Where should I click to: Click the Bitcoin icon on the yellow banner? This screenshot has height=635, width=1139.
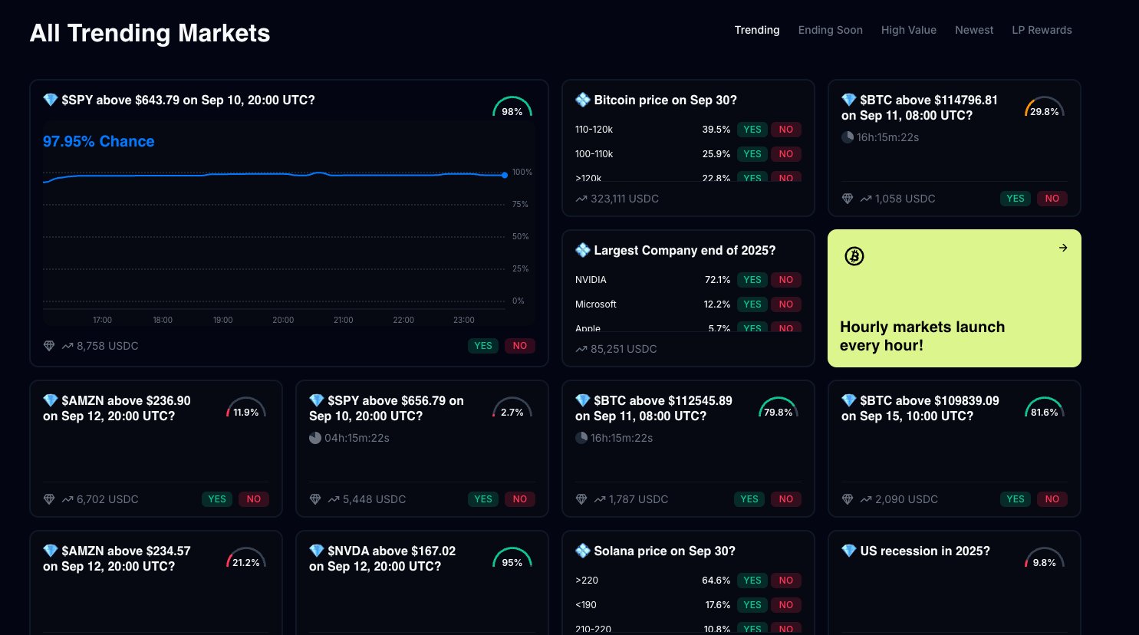coord(854,256)
